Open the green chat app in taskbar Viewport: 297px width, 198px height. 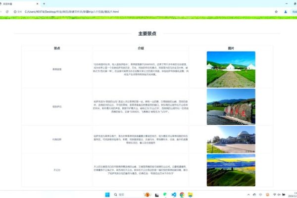click(165, 195)
